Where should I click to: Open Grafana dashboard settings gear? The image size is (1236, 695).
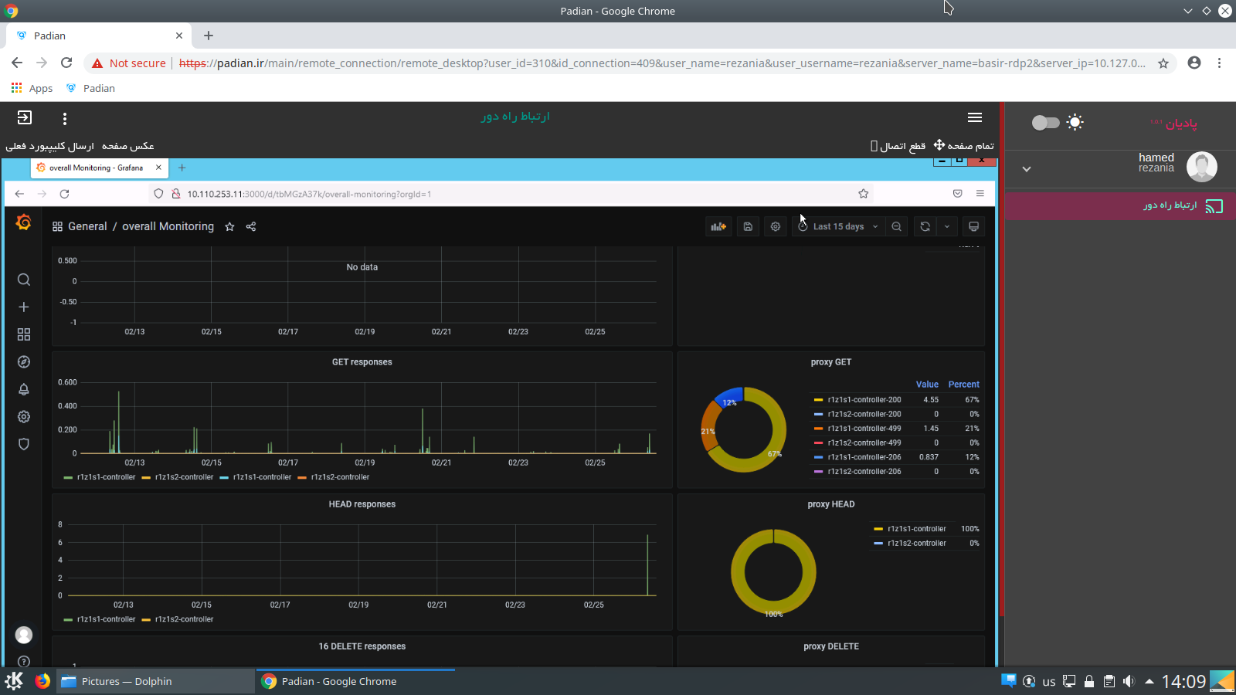tap(776, 226)
